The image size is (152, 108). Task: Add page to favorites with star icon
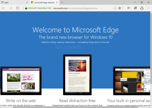(120, 8)
